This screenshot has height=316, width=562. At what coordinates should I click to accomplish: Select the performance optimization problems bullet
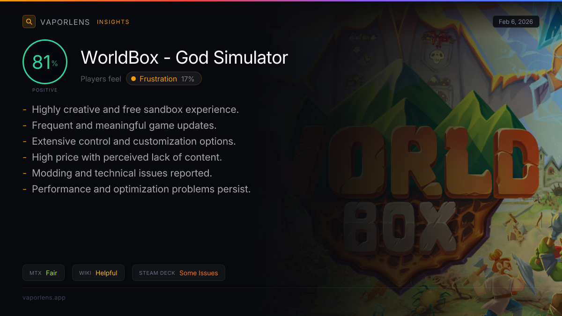141,189
